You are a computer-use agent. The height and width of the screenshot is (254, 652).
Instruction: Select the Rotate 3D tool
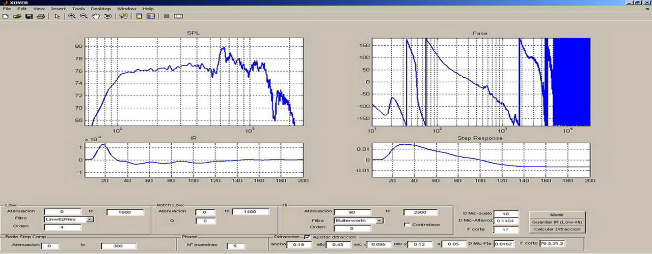pyautogui.click(x=107, y=16)
